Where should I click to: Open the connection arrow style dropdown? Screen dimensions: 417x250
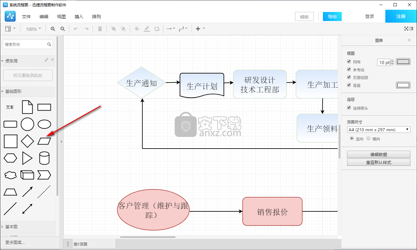coord(171,29)
